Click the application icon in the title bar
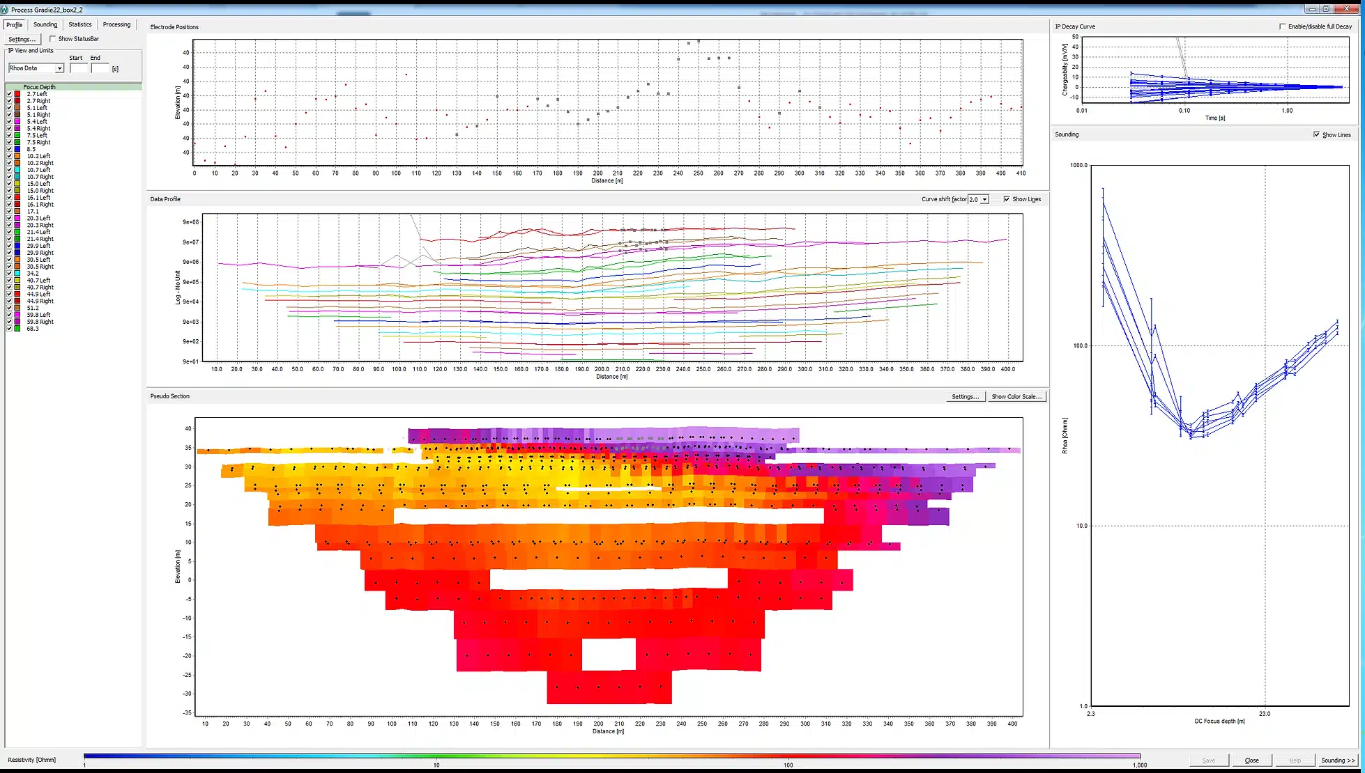The image size is (1365, 773). [5, 10]
